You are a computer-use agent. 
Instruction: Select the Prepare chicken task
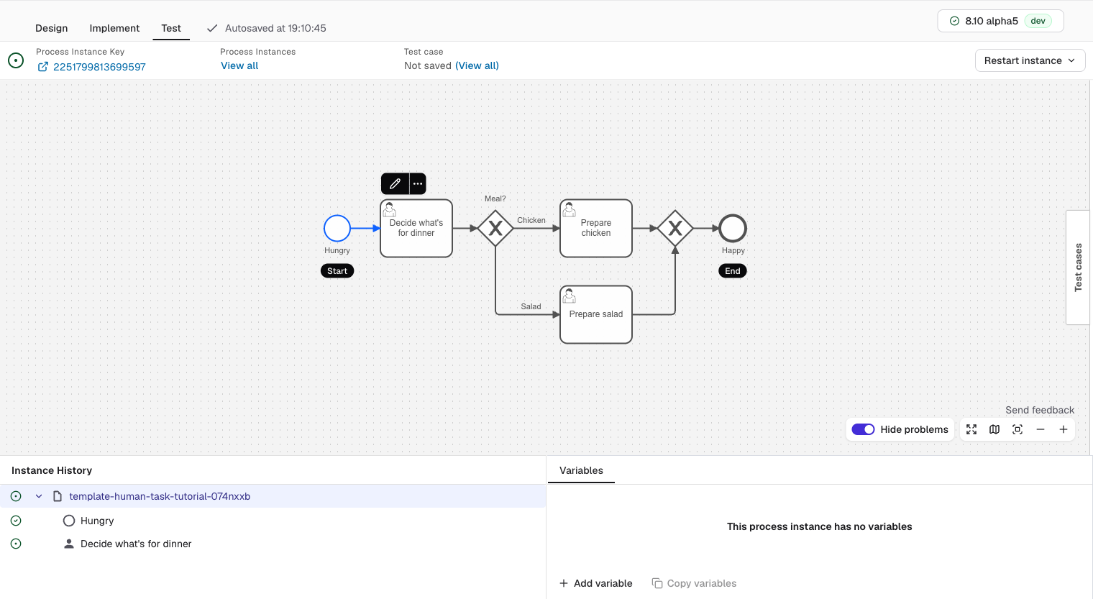pos(596,229)
